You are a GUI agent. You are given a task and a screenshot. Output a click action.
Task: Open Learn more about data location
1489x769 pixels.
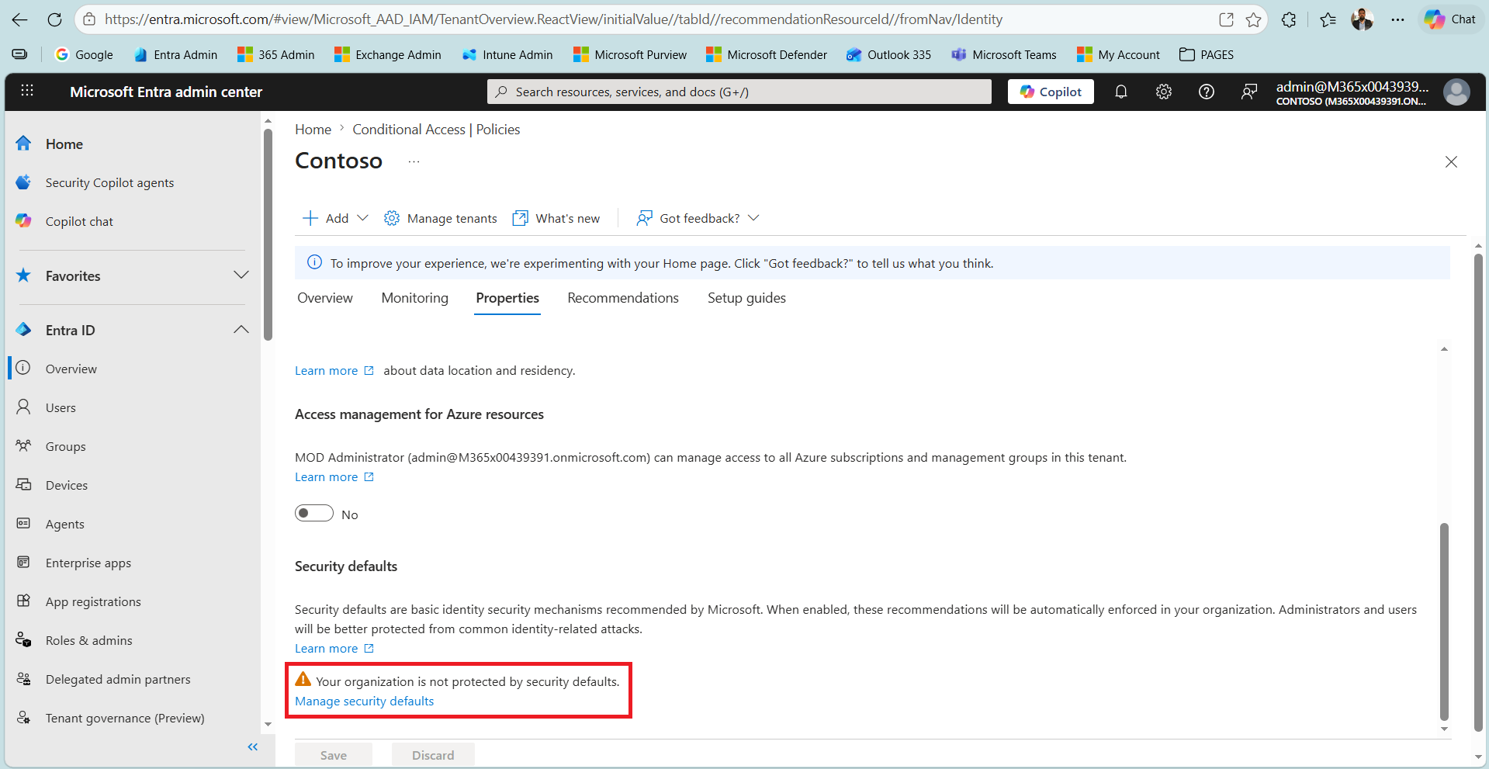(334, 371)
